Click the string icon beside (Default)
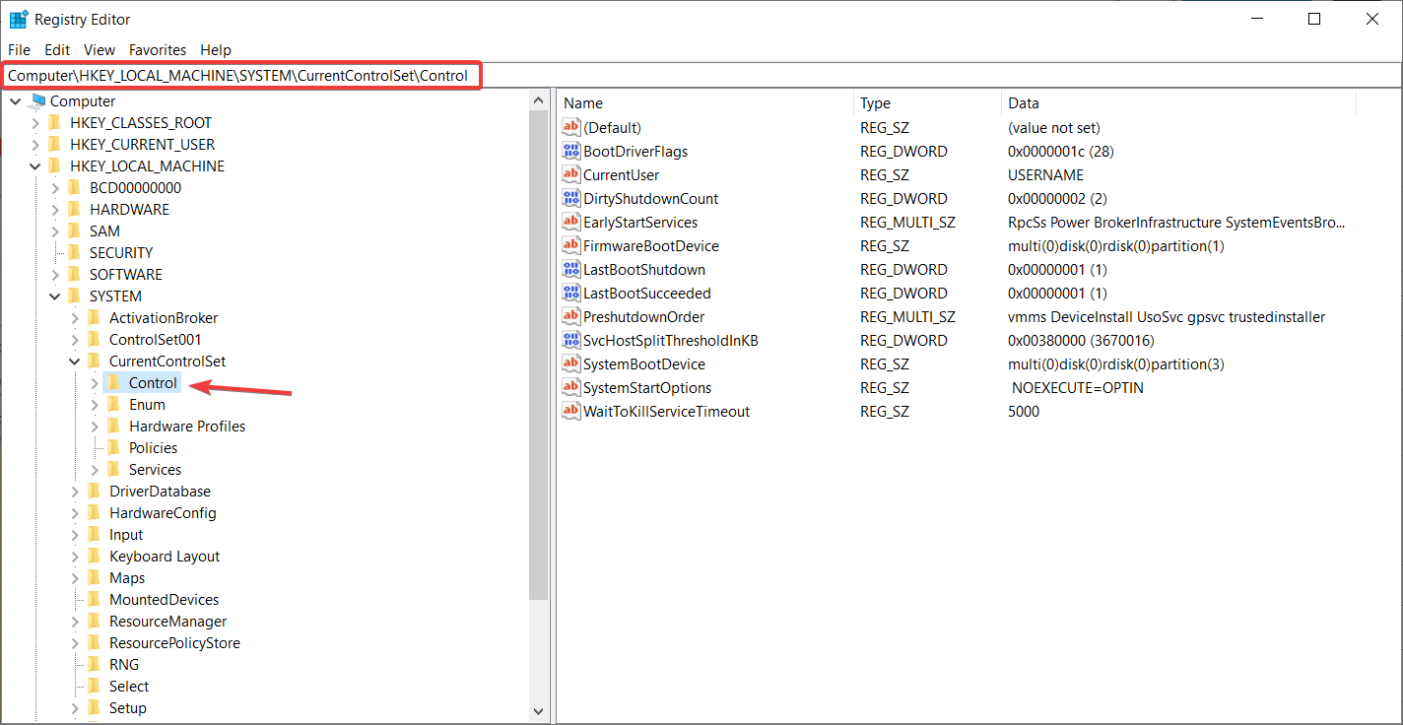1403x725 pixels. click(x=571, y=127)
